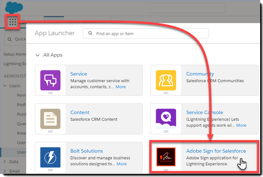Viewport: 263px width, 177px height.
Task: Click the search magnifier in App Launcher
Action: click(x=90, y=33)
